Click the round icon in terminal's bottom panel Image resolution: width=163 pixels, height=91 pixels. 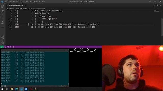pyautogui.click(x=2, y=86)
